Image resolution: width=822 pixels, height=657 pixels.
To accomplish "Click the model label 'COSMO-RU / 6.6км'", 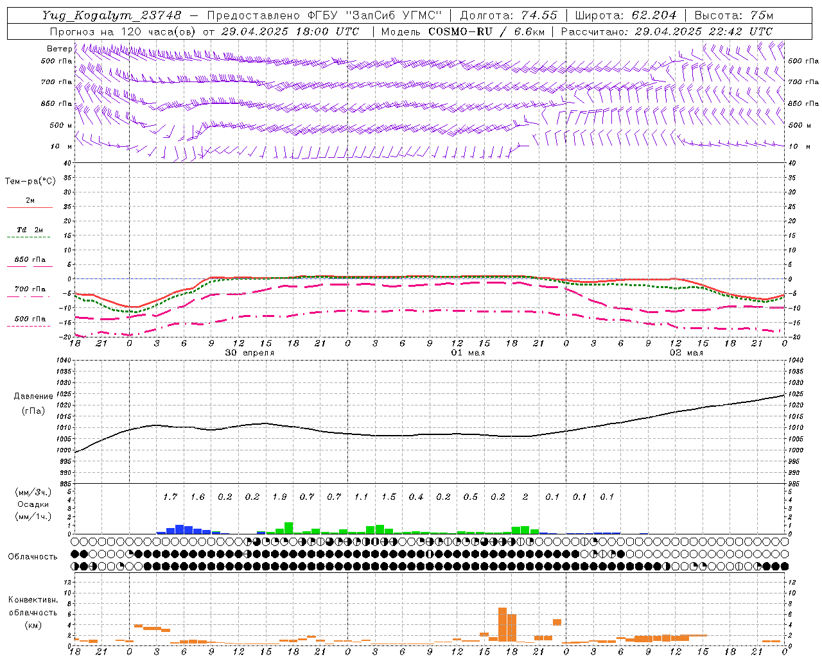I will pos(487,31).
